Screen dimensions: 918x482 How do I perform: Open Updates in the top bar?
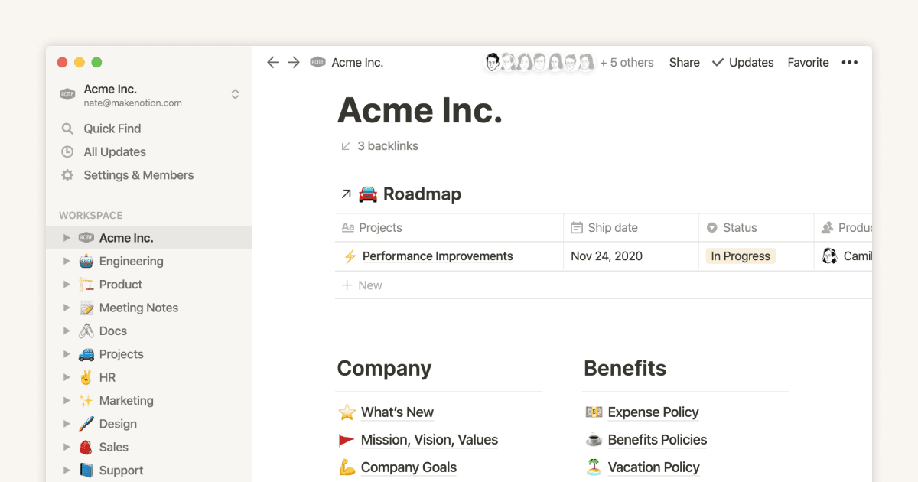point(750,62)
